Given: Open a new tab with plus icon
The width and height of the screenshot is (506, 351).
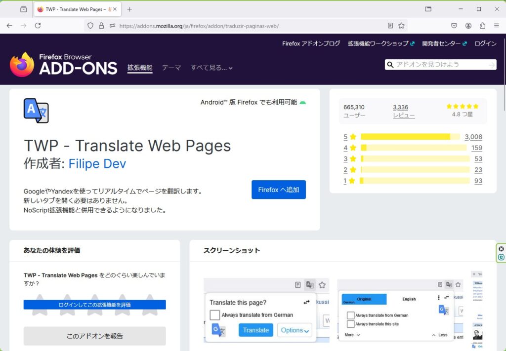Looking at the screenshot, I should 129,9.
